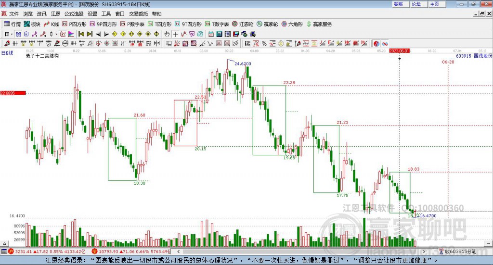Click the 日K线 chart type label
This screenshot has width=493, height=265.
click(7, 53)
